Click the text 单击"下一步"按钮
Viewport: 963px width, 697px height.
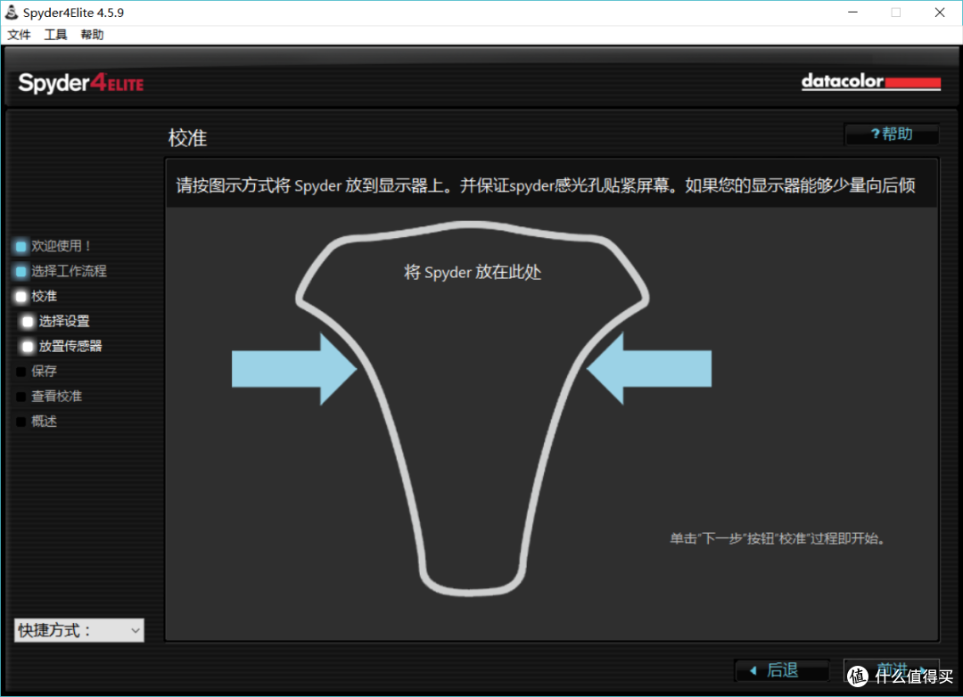777,538
